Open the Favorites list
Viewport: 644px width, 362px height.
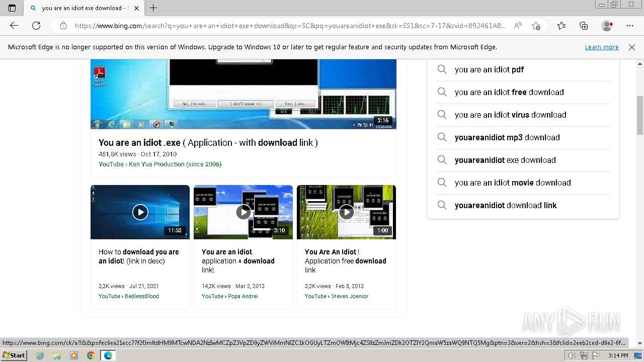tap(561, 26)
